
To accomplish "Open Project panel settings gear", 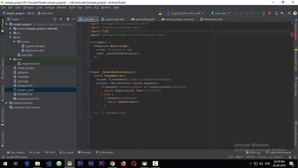I will 68,19.
